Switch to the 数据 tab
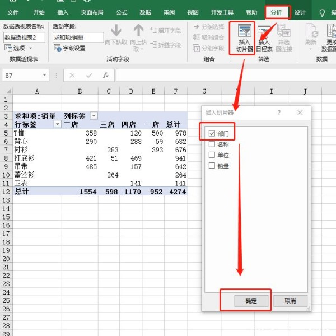This screenshot has width=336, height=336. 145,12
